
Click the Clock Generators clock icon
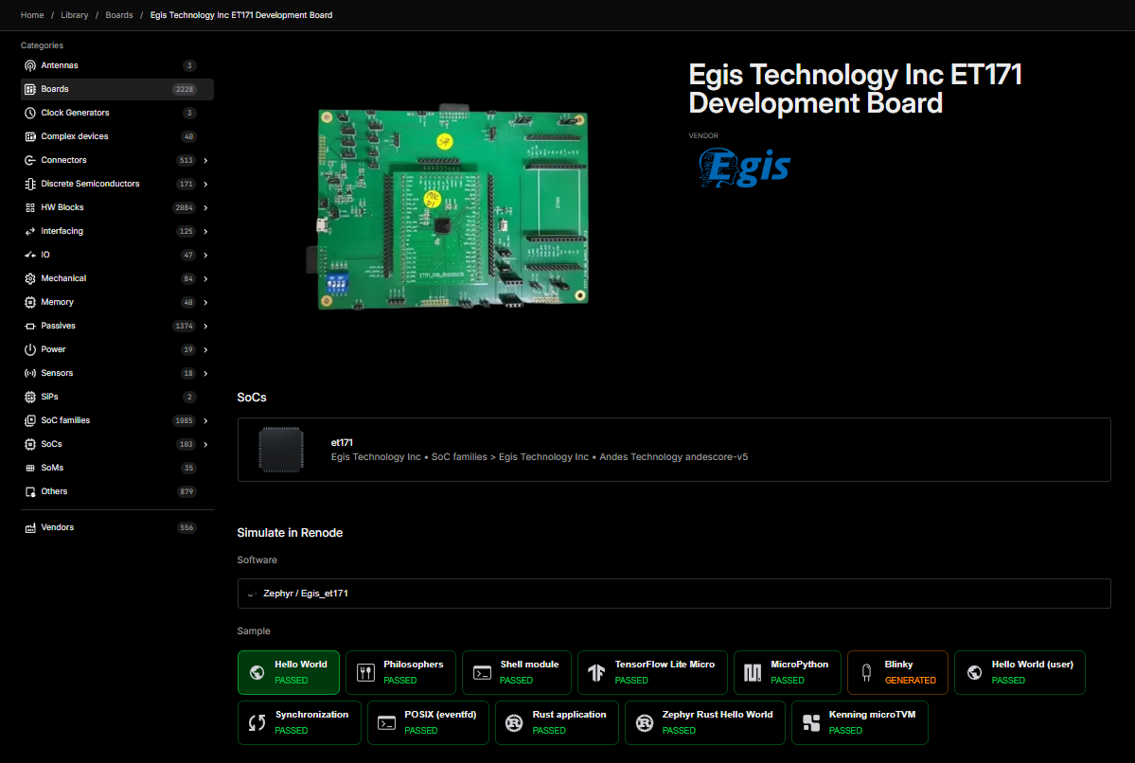click(x=29, y=113)
